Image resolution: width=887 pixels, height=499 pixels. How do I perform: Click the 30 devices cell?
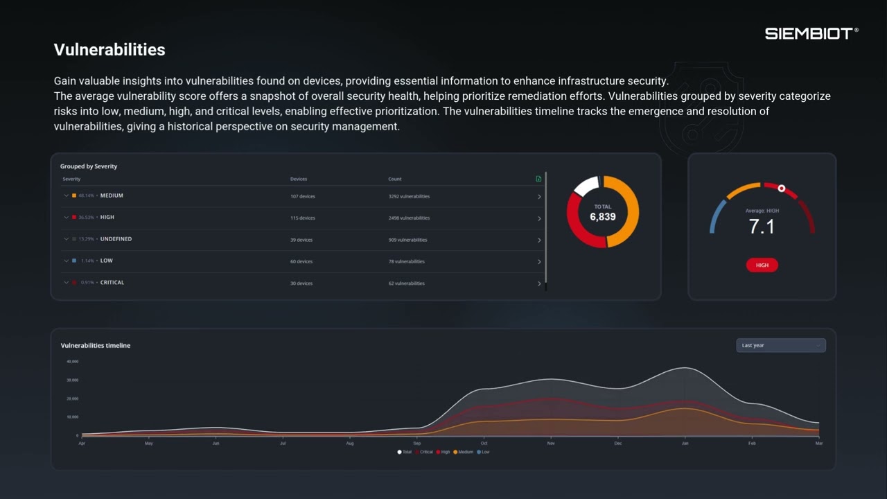point(301,283)
